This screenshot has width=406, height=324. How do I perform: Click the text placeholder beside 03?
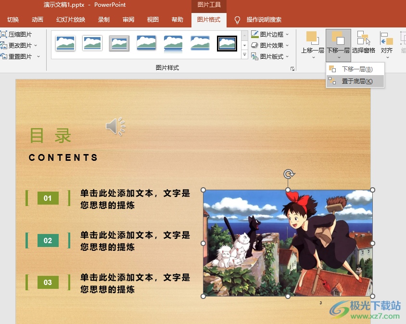(135, 283)
